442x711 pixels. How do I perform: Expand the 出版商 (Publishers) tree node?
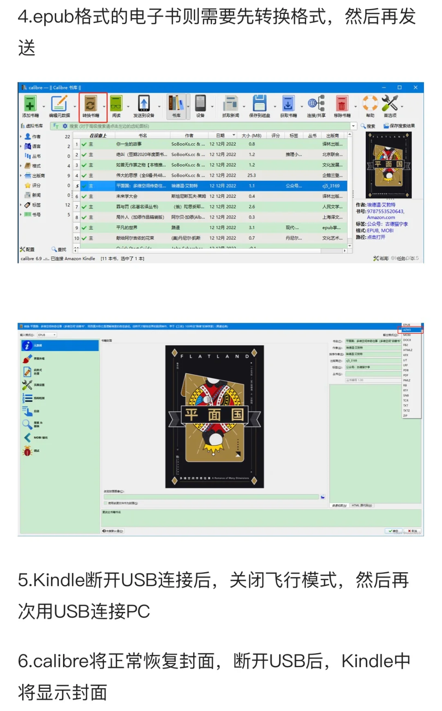pyautogui.click(x=21, y=175)
